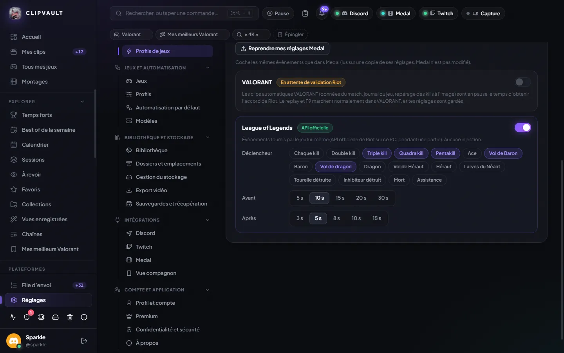
Task: Open the activity pulse monitor icon
Action: 13,317
